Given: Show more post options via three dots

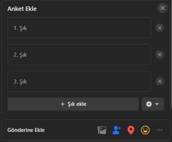Looking at the screenshot, I should [x=160, y=130].
